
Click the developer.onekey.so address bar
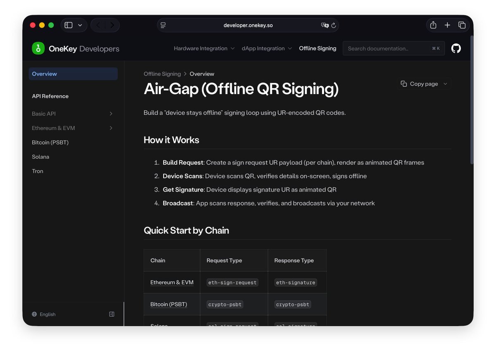click(248, 25)
